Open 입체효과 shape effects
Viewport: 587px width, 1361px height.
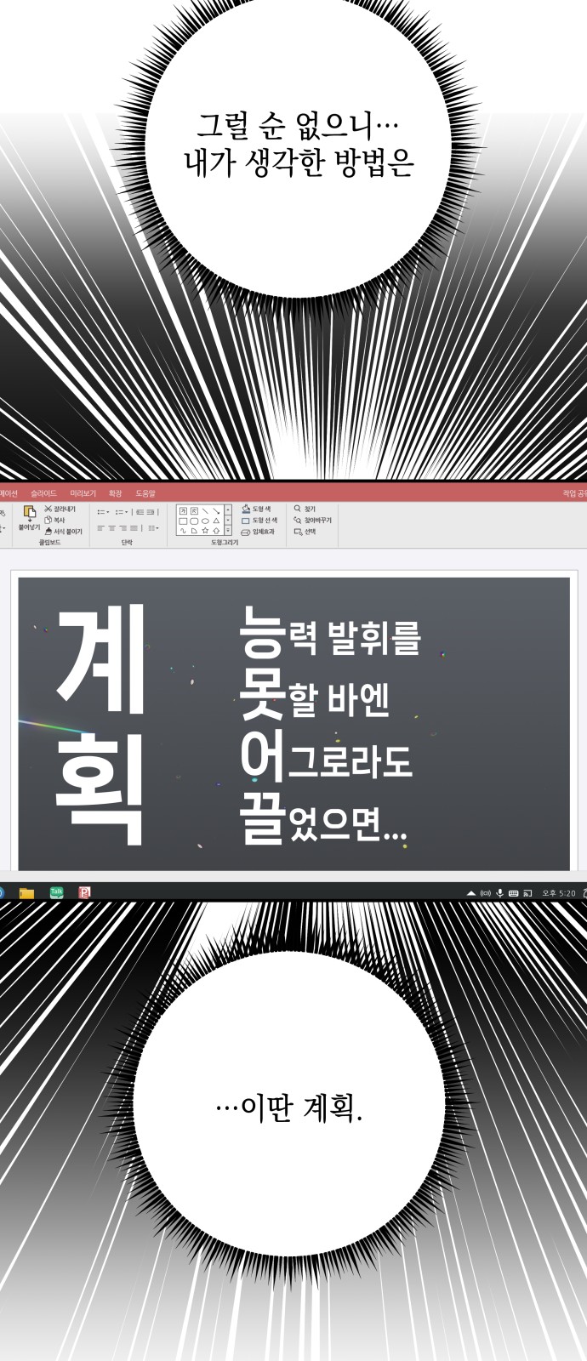258,531
